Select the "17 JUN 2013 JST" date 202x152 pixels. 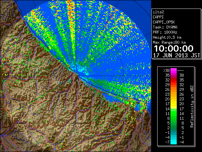coord(176,55)
